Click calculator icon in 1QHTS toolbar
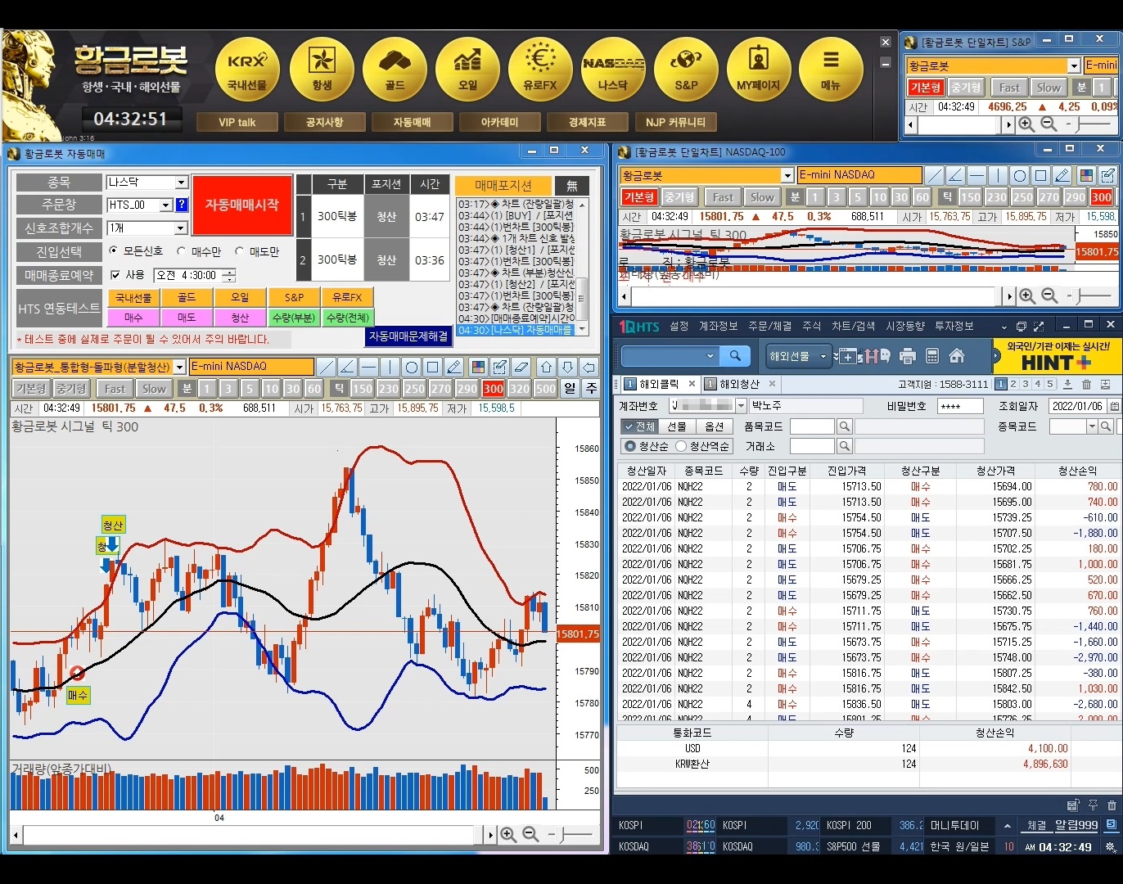 coord(931,356)
